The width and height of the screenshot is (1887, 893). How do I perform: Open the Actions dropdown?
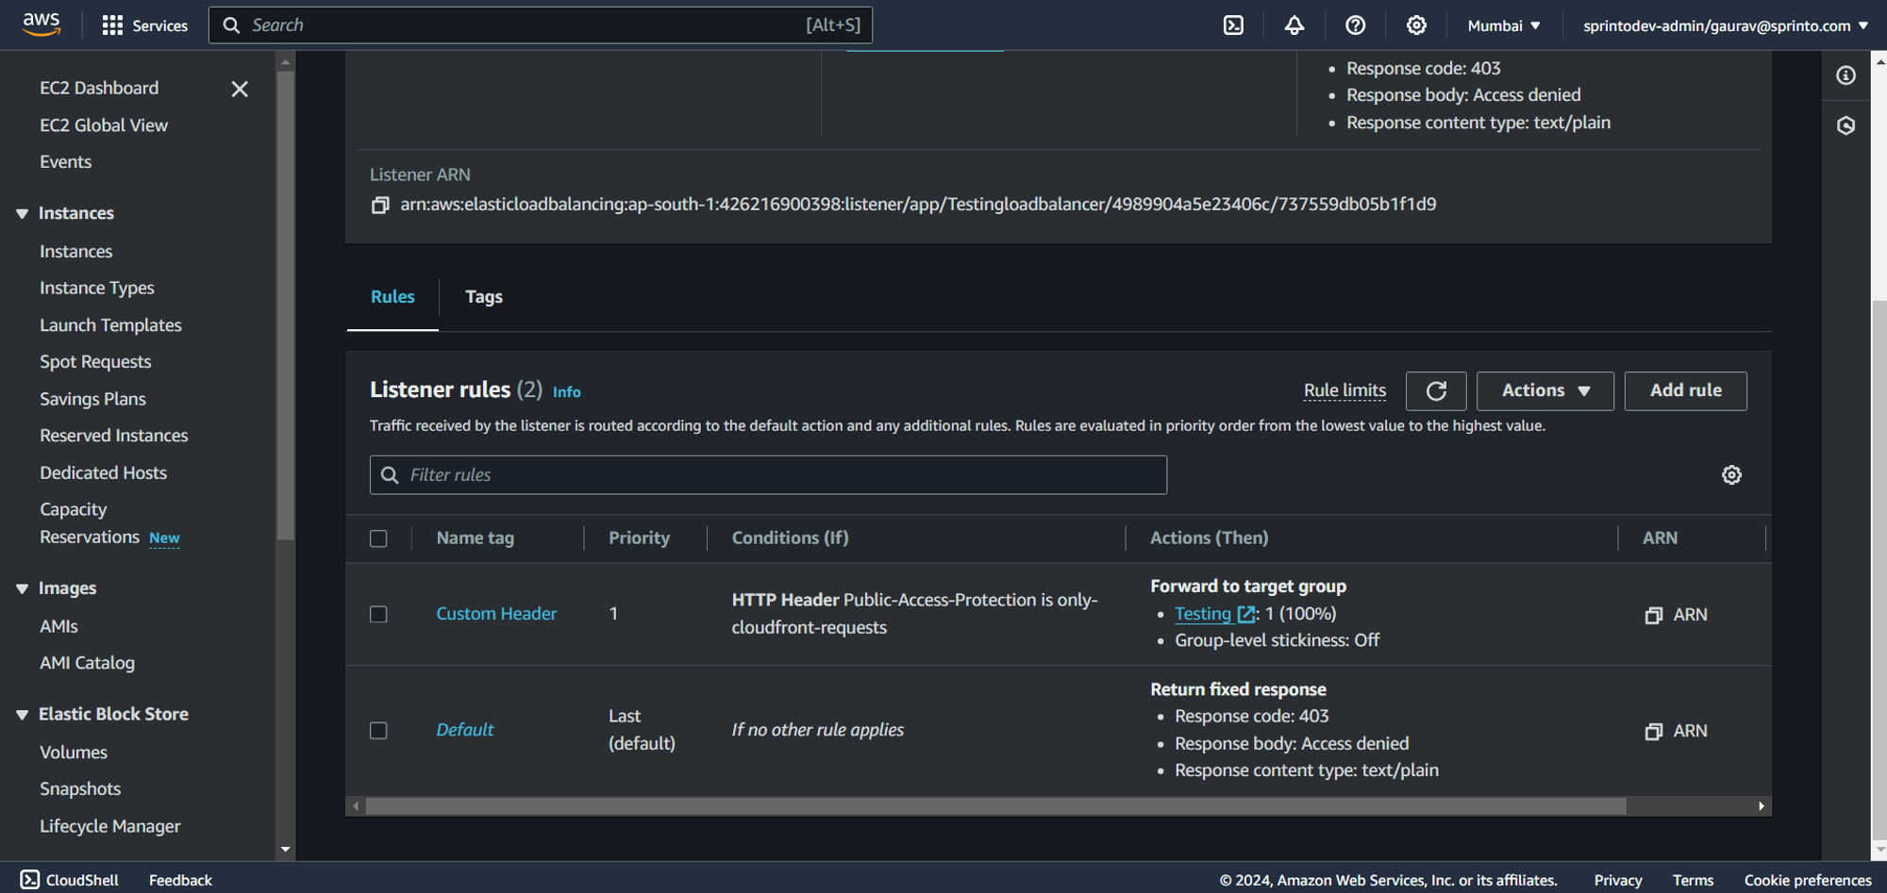[x=1545, y=391]
